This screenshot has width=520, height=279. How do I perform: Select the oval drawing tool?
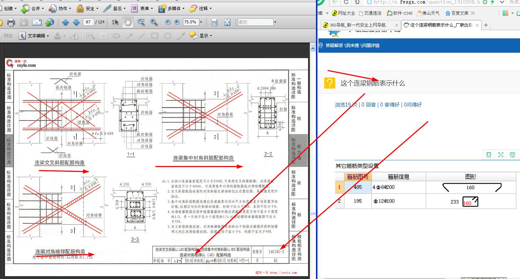(x=167, y=36)
